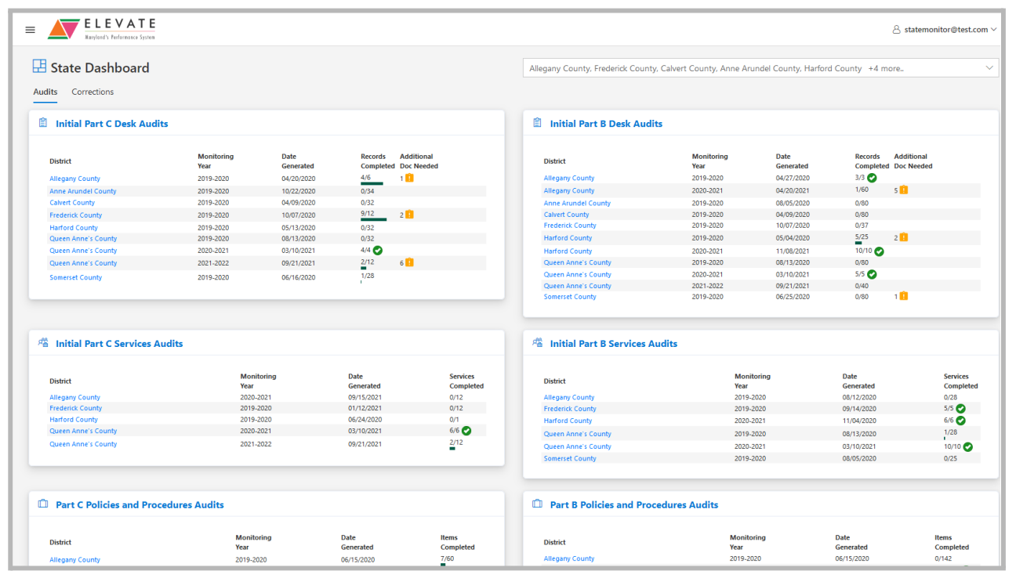Image resolution: width=1016 pixels, height=578 pixels.
Task: Click '+4 more..' in county selector
Action: (x=886, y=69)
